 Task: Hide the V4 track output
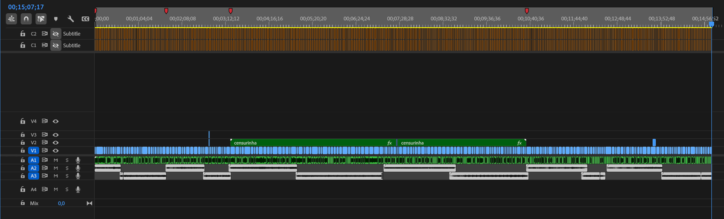[56, 121]
